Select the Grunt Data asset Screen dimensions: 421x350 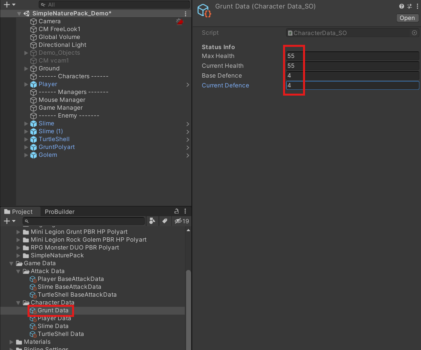coord(53,310)
